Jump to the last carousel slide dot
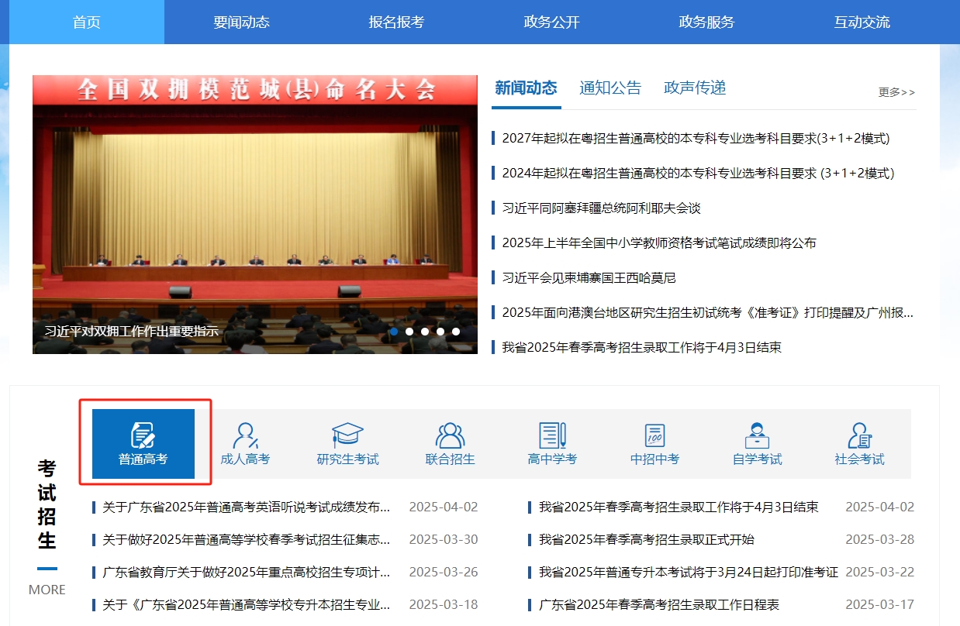Screen dimensions: 960x626 456,332
